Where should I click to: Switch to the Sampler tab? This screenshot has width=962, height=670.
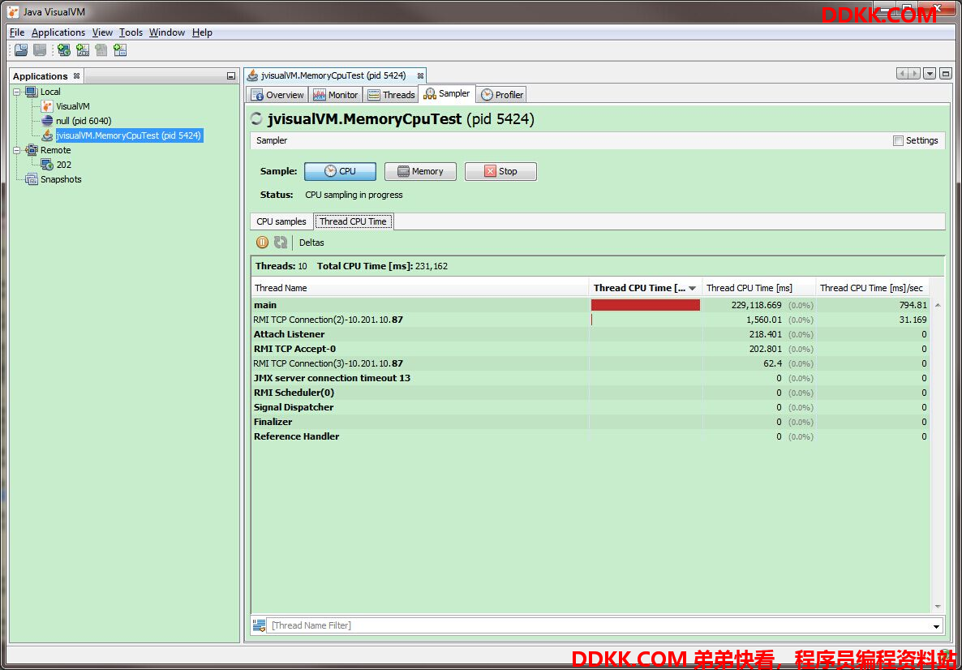click(447, 94)
